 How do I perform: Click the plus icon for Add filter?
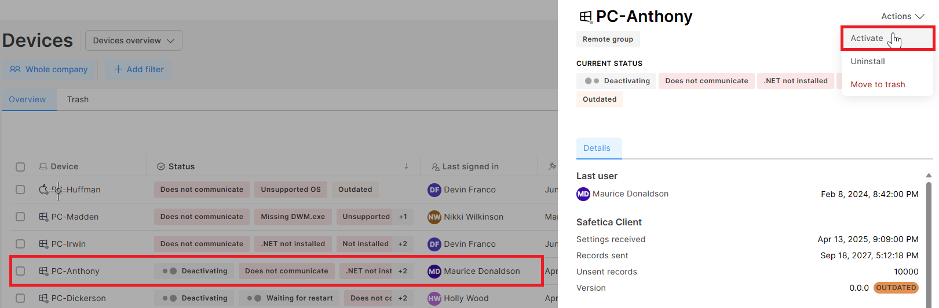tap(118, 69)
